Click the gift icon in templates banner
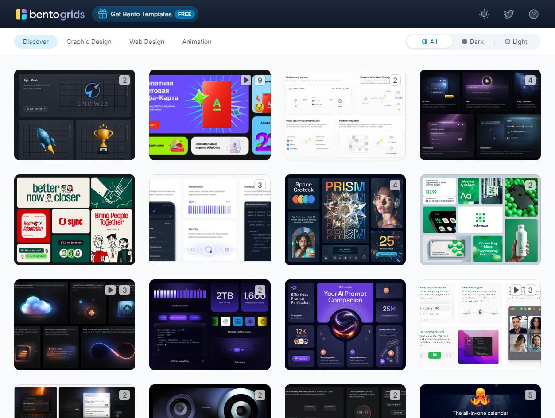This screenshot has height=418, width=555. (103, 14)
